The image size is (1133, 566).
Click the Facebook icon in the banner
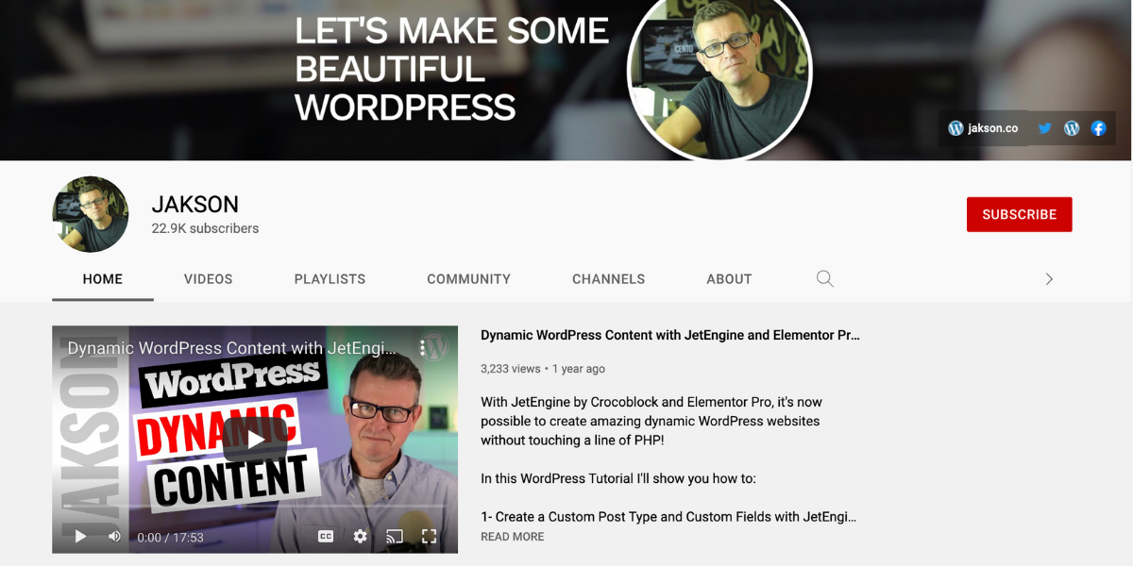click(1098, 127)
